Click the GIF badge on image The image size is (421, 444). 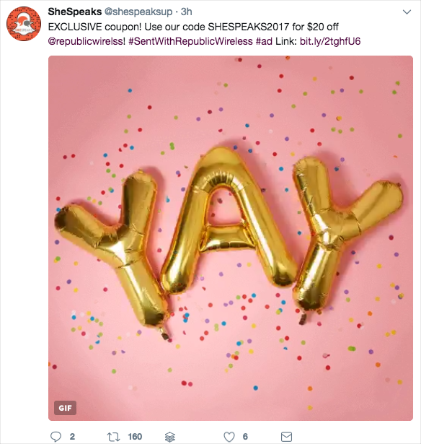pyautogui.click(x=65, y=408)
